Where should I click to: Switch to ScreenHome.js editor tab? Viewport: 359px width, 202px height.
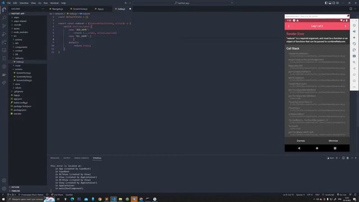click(79, 9)
